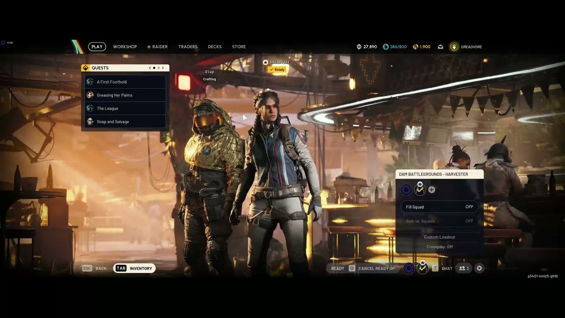Viewport: 565px width, 318px height.
Task: Toggle the Crossplay: Off setting
Action: 440,247
